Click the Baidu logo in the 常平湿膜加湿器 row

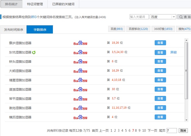tap(80, 98)
